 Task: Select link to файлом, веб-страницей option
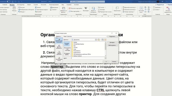tap(59, 41)
